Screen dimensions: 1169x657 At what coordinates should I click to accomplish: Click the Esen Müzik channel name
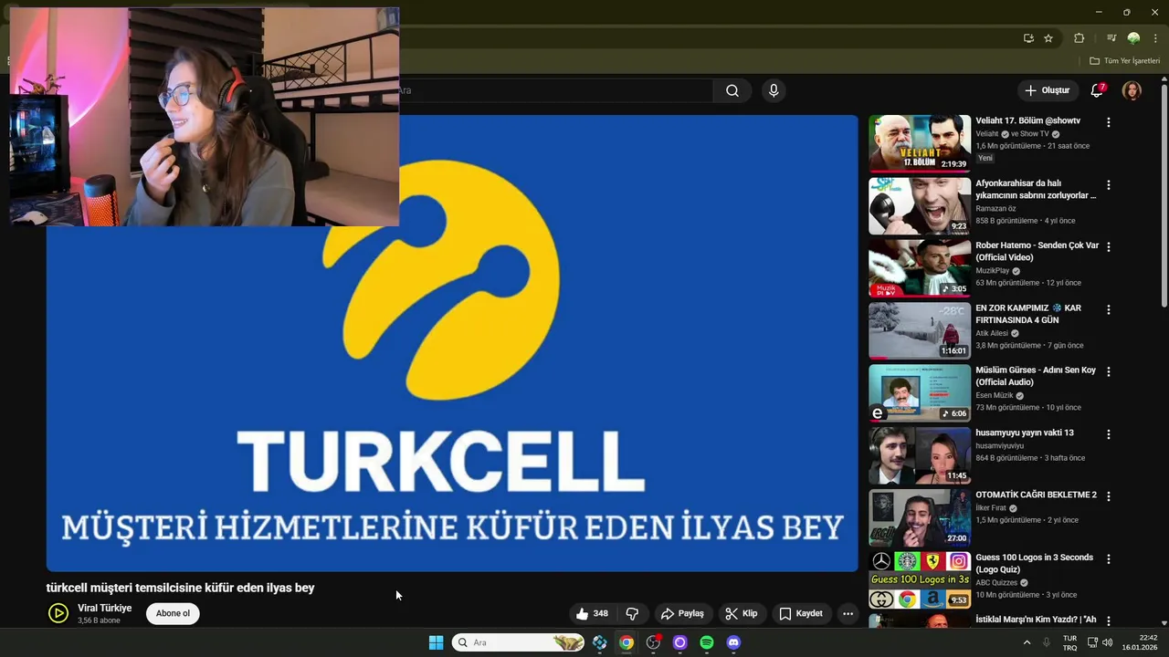pos(994,395)
